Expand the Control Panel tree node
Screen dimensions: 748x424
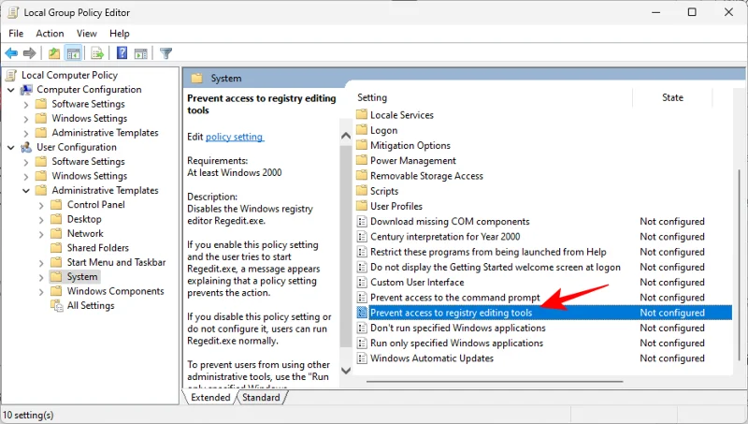(41, 205)
